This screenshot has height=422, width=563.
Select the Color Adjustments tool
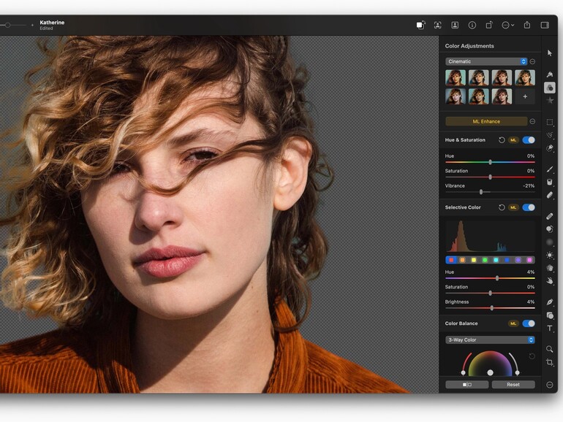coord(549,88)
